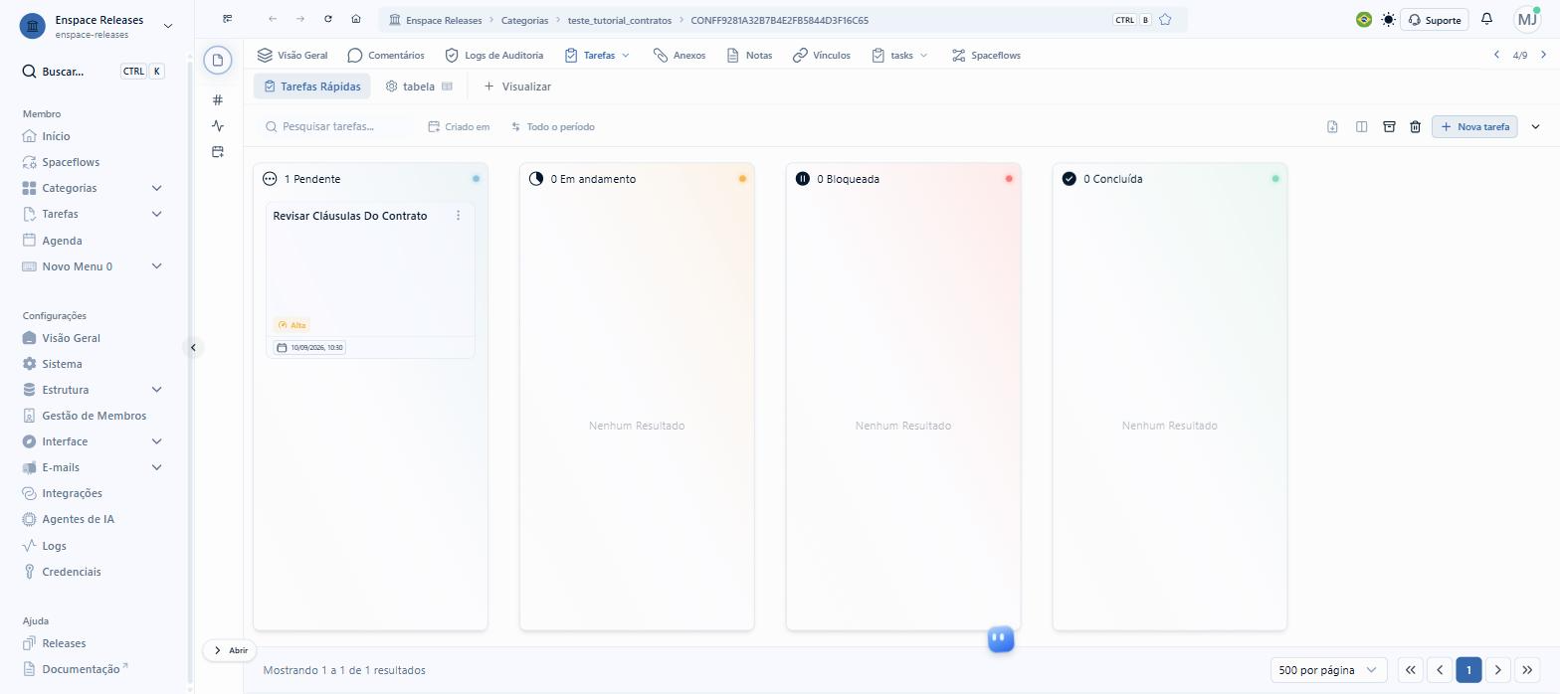Open the archive box icon in tasks toolbar
The height and width of the screenshot is (694, 1560).
click(x=1389, y=126)
